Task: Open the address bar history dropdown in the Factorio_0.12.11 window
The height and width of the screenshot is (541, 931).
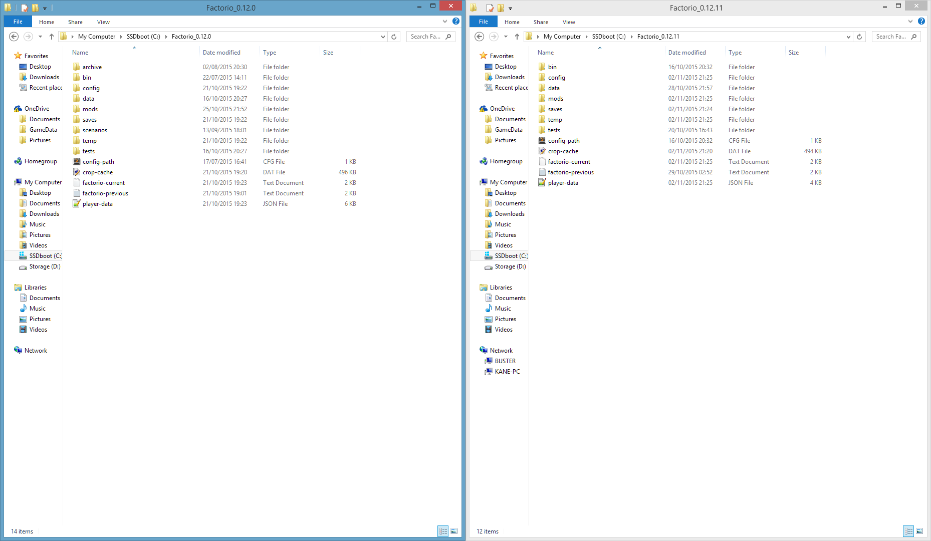Action: click(x=848, y=37)
